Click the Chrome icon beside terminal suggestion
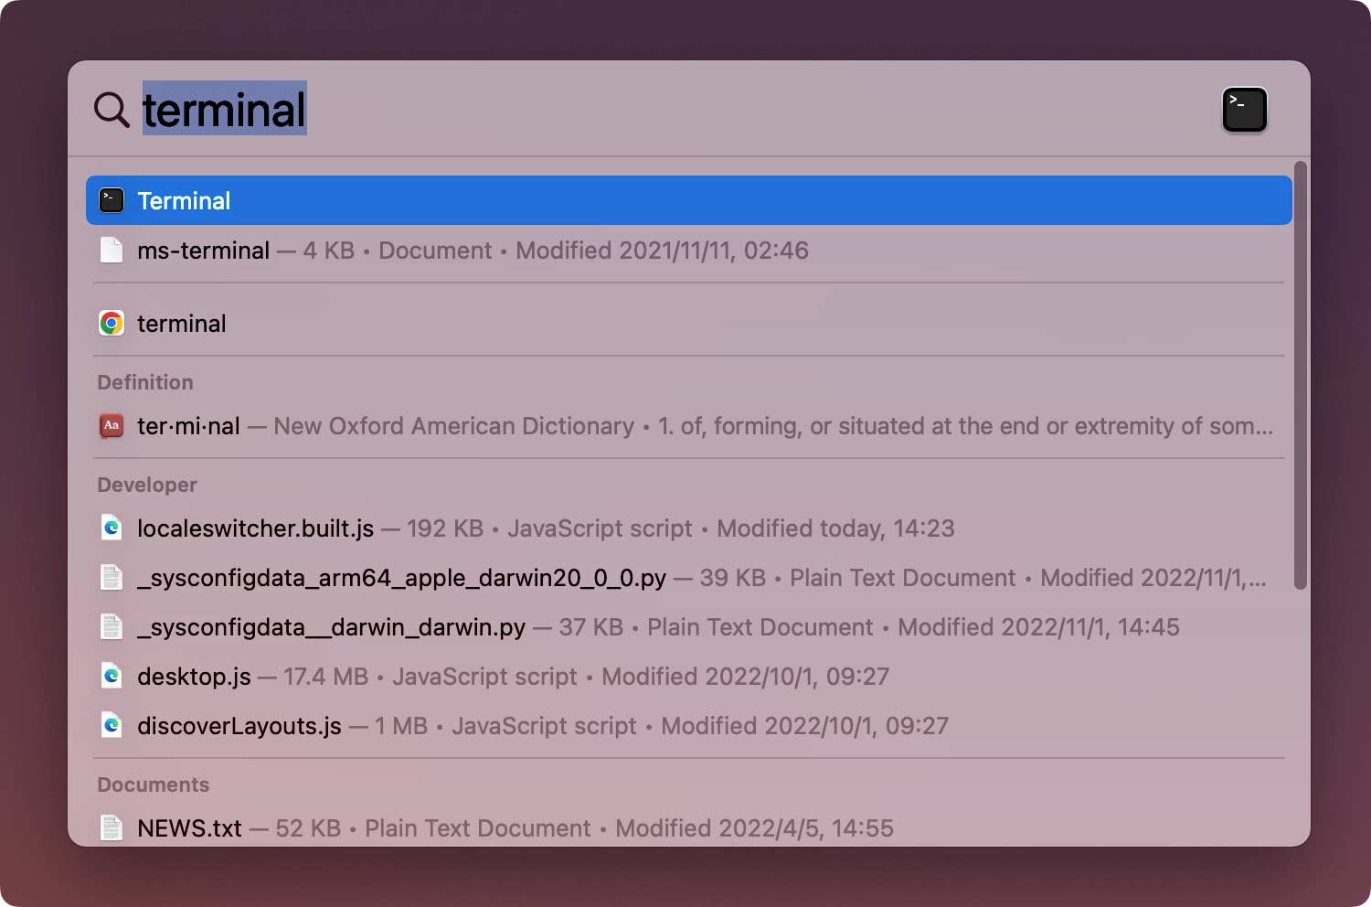 click(x=112, y=323)
